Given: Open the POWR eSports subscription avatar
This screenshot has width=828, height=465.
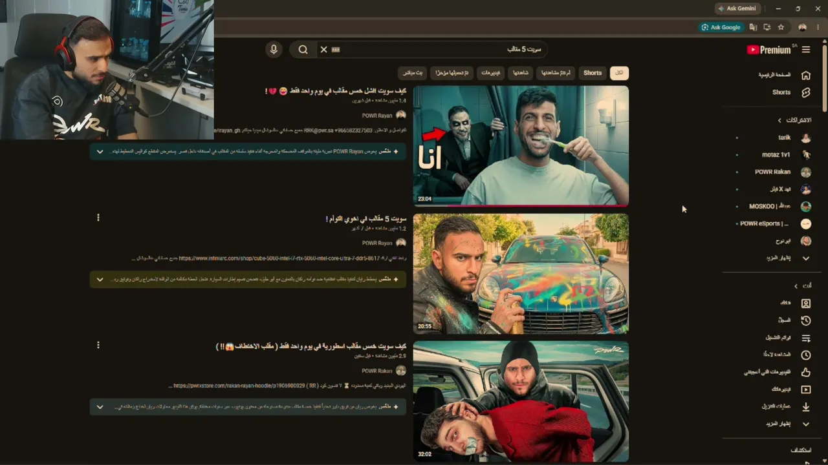Looking at the screenshot, I should (x=806, y=223).
